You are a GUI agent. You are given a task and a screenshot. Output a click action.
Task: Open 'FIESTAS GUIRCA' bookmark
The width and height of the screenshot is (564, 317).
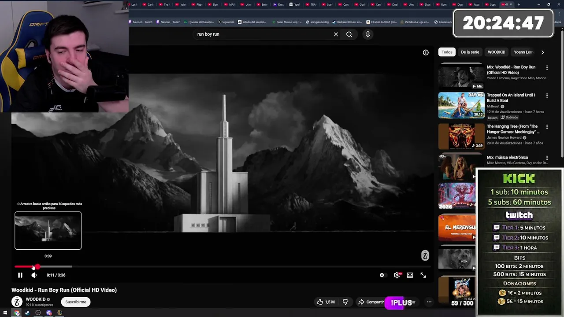(381, 22)
